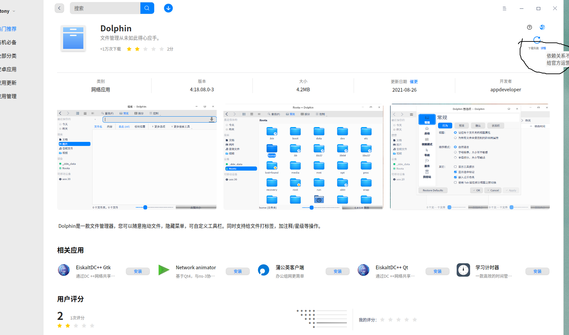This screenshot has width=569, height=335.
Task: Click the blue swirl icon beside the help icon
Action: click(x=542, y=27)
